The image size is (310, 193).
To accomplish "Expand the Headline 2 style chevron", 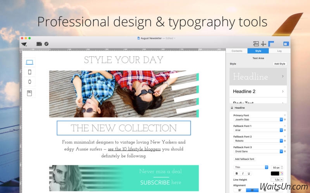I will pyautogui.click(x=283, y=91).
